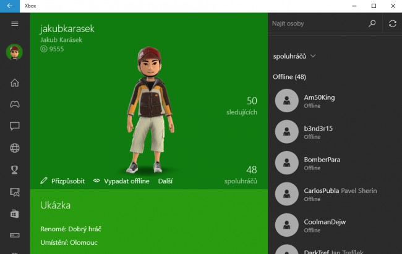
Task: Click the back arrow in title bar
Action: click(x=10, y=6)
